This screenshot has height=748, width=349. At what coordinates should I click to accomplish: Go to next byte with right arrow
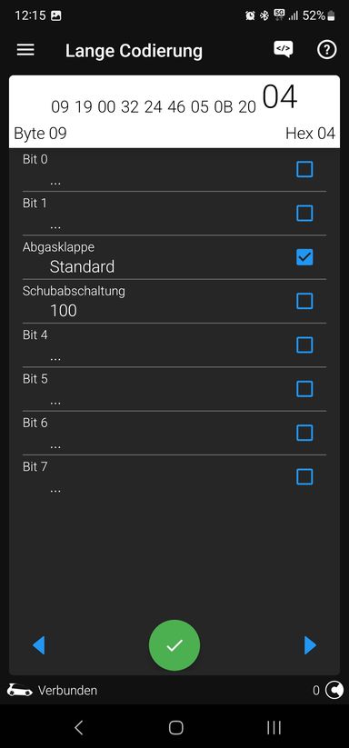(310, 645)
